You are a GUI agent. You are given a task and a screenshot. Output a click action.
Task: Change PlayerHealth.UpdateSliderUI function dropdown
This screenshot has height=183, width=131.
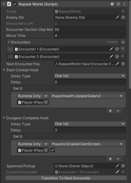87,96
